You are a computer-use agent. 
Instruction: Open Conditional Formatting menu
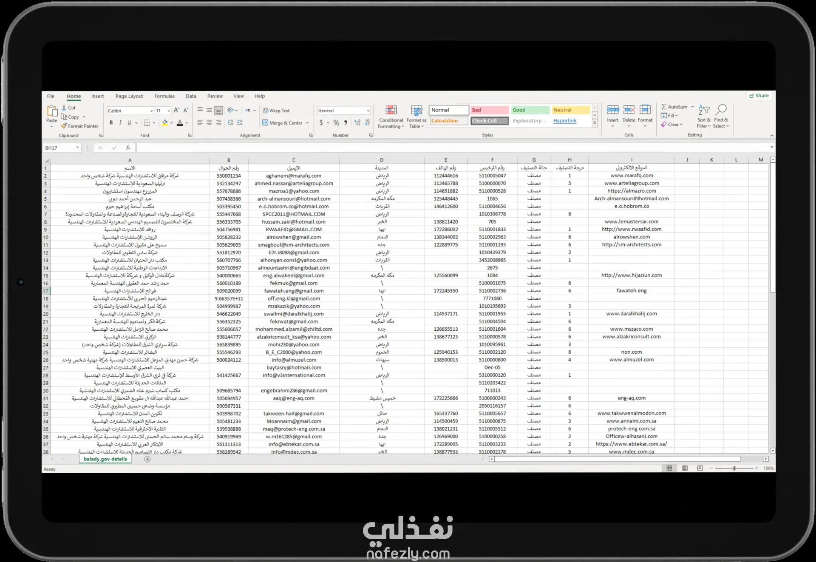(391, 116)
